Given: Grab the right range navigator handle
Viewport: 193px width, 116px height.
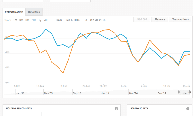Looking at the screenshot, I should coord(190,92).
